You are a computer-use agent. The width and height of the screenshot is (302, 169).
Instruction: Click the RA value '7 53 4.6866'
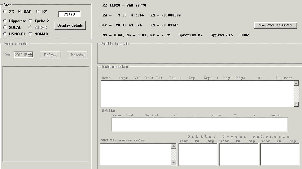coord(131,15)
